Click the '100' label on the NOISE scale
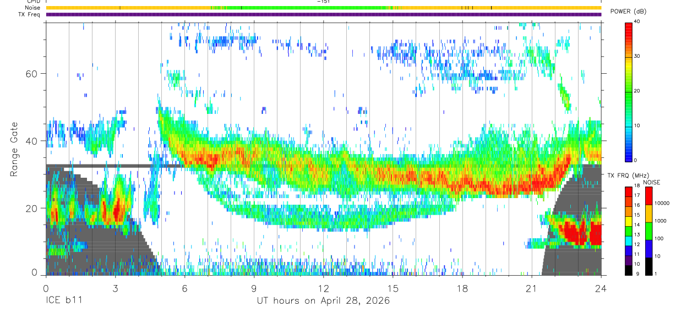This screenshot has width=676, height=312. pos(659,238)
